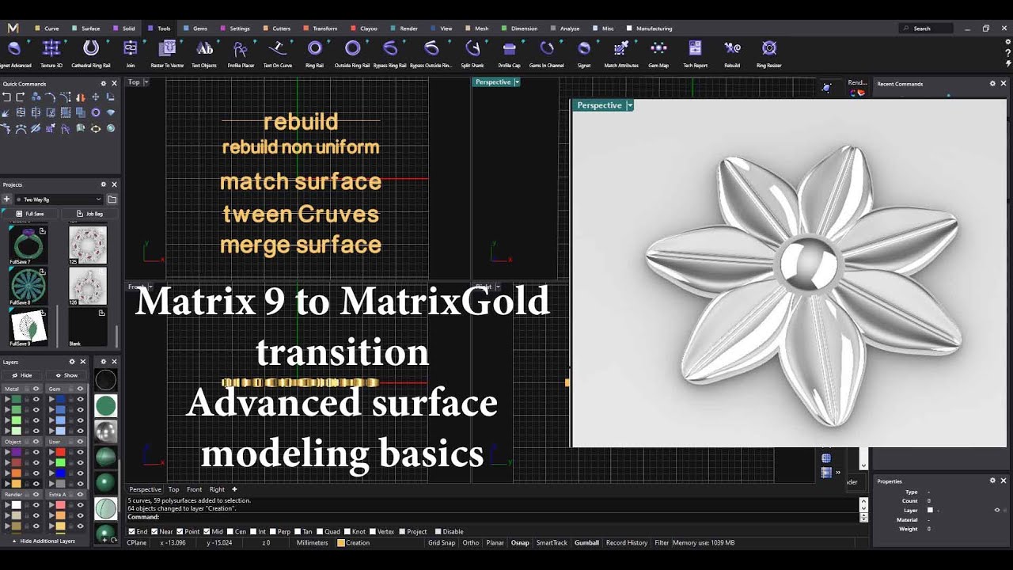Toggle Record History in status bar

pos(627,543)
